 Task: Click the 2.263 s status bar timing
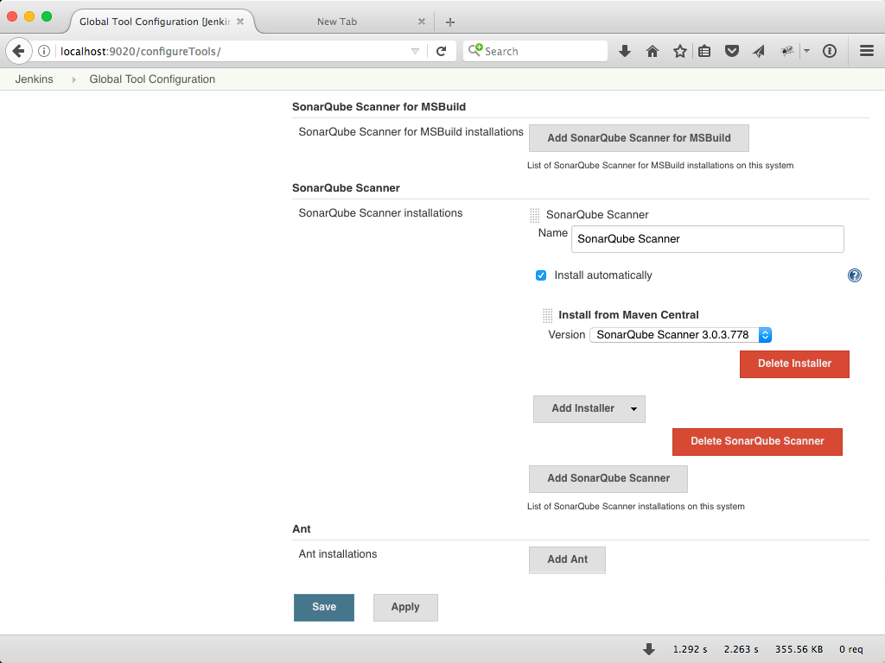(x=741, y=649)
